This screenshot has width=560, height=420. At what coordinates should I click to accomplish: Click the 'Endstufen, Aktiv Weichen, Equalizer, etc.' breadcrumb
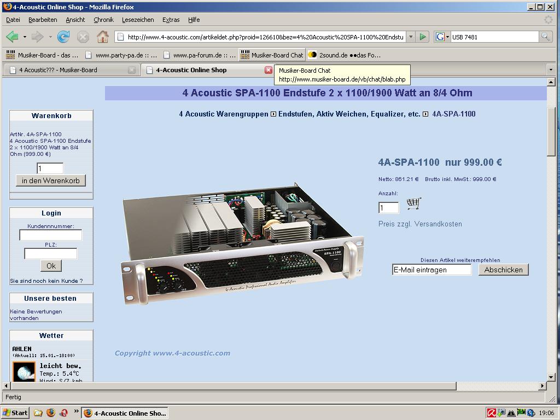coord(349,114)
